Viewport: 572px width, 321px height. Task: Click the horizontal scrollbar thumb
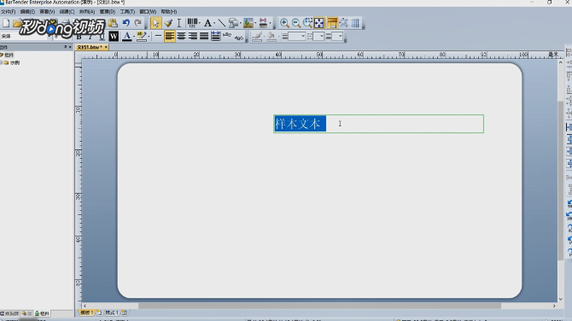(x=319, y=306)
